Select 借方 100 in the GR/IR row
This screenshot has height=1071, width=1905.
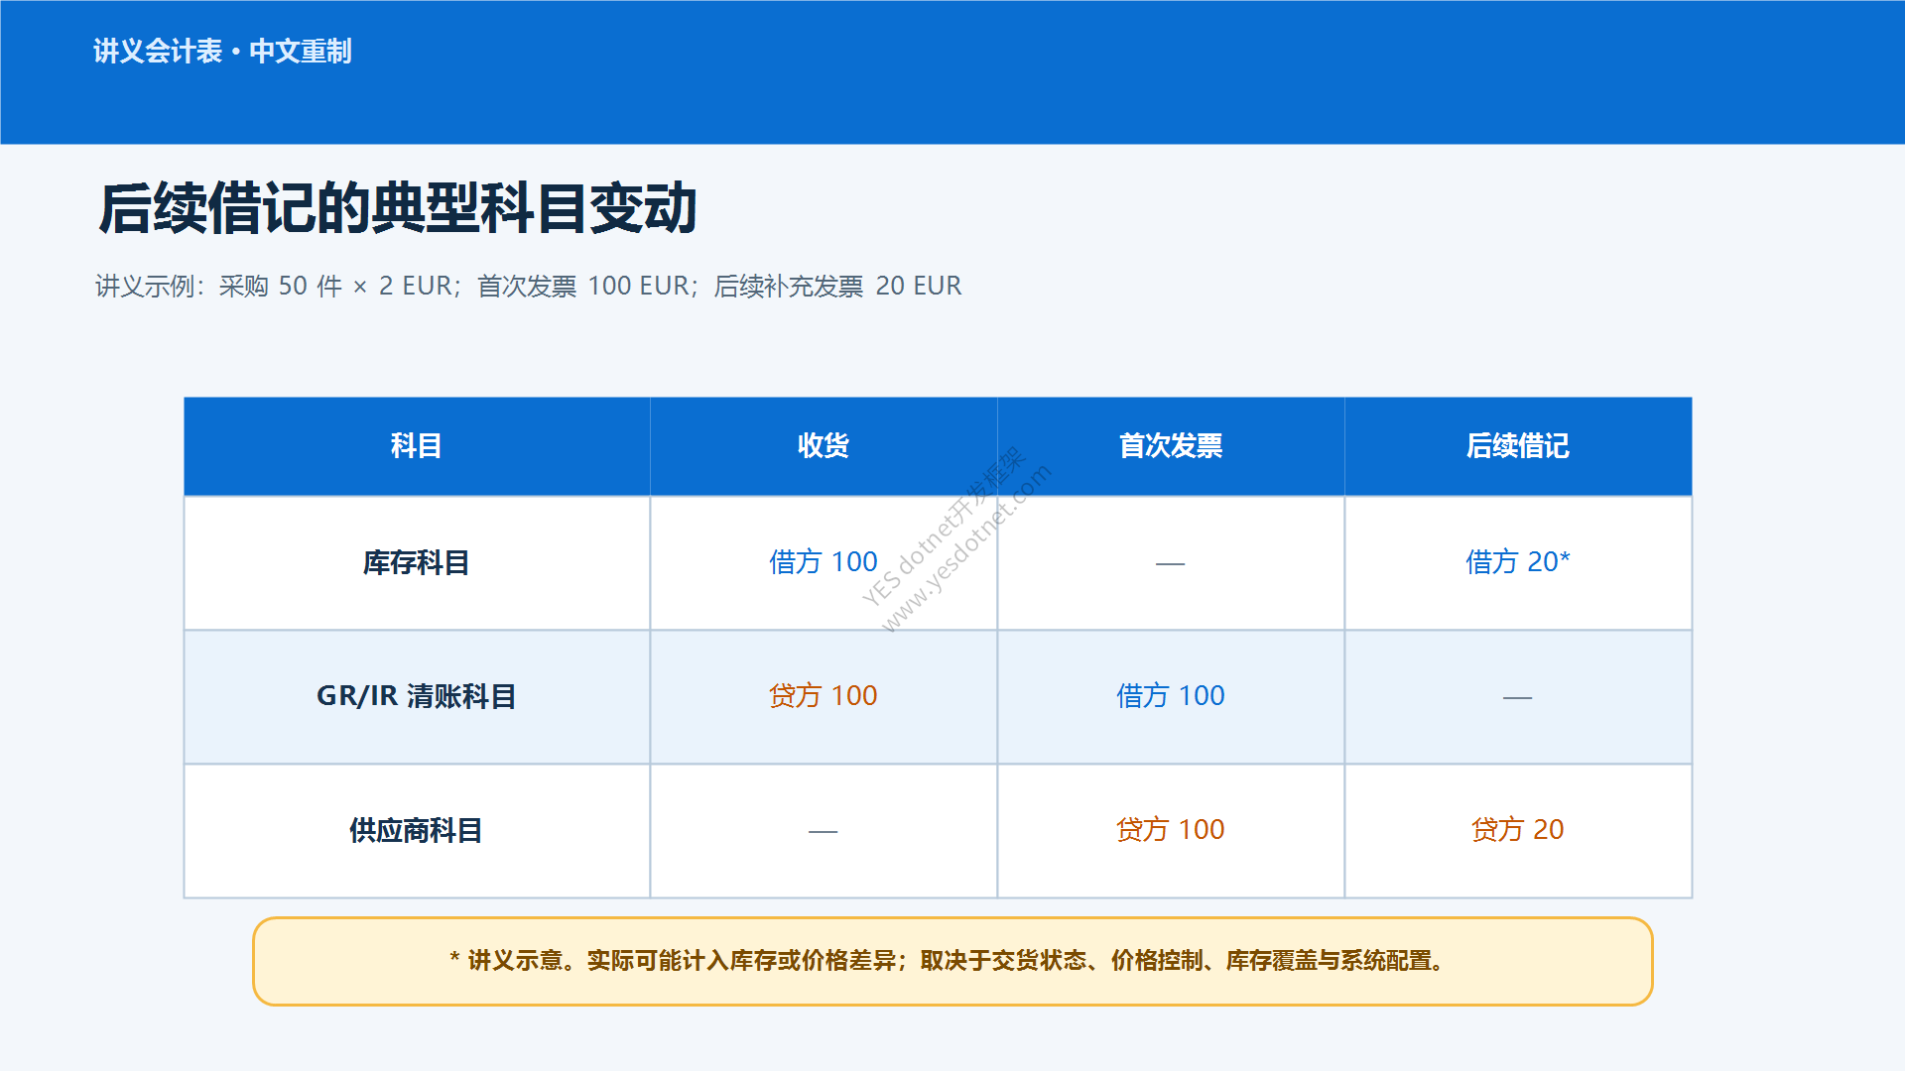coord(1171,696)
